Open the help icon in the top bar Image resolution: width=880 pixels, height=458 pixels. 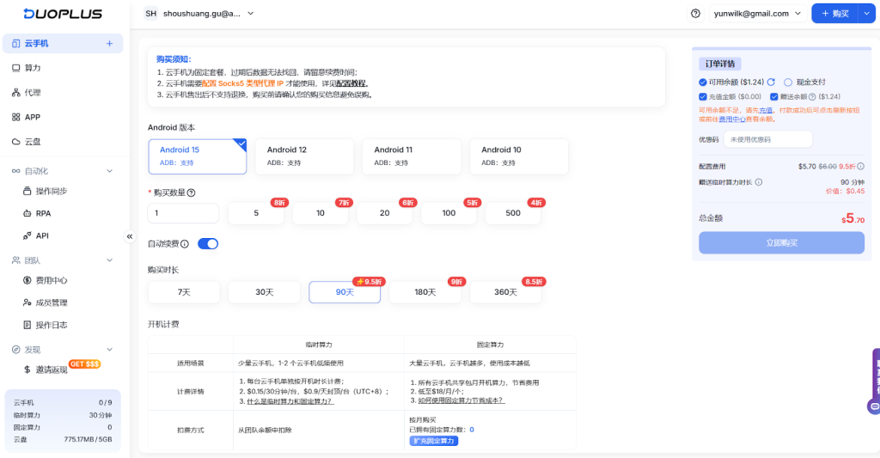tap(695, 14)
